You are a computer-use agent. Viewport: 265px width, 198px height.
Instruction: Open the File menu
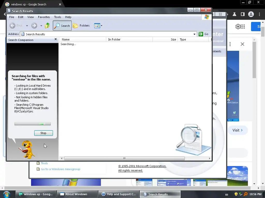[12, 17]
